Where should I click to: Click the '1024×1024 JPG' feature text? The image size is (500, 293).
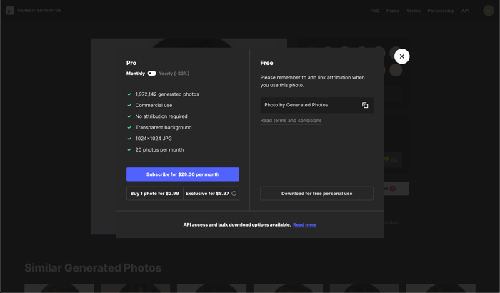(154, 139)
